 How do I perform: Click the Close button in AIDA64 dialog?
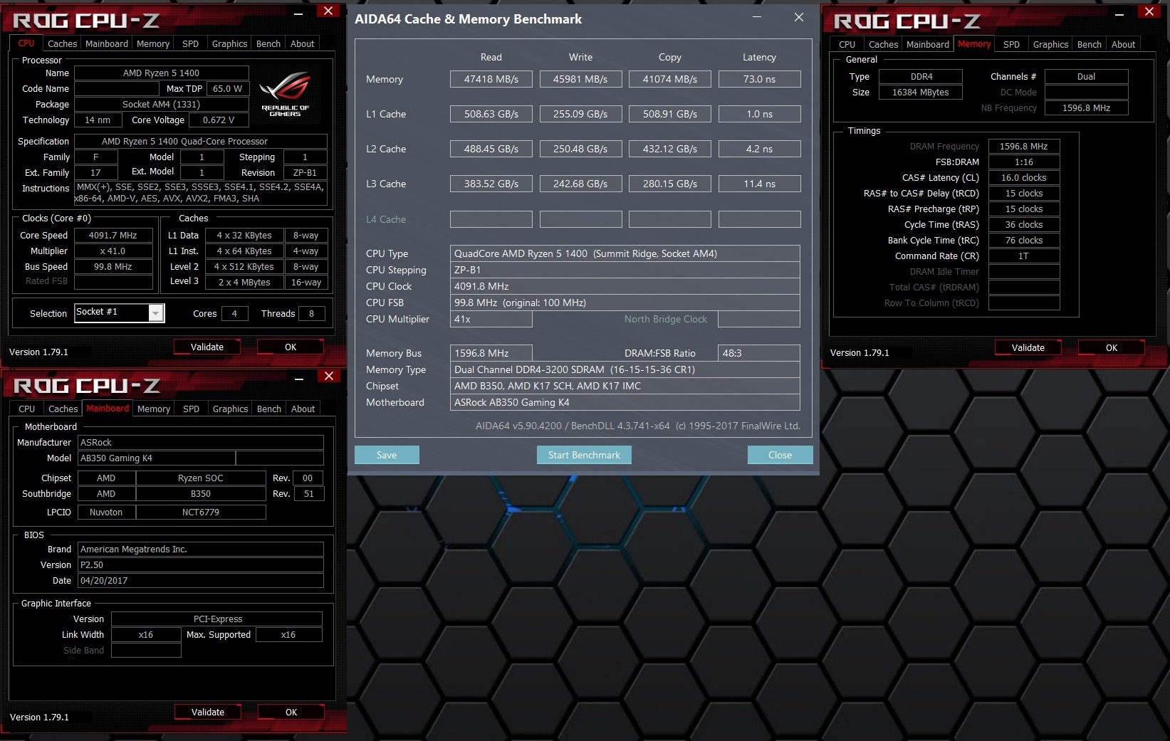coord(780,455)
